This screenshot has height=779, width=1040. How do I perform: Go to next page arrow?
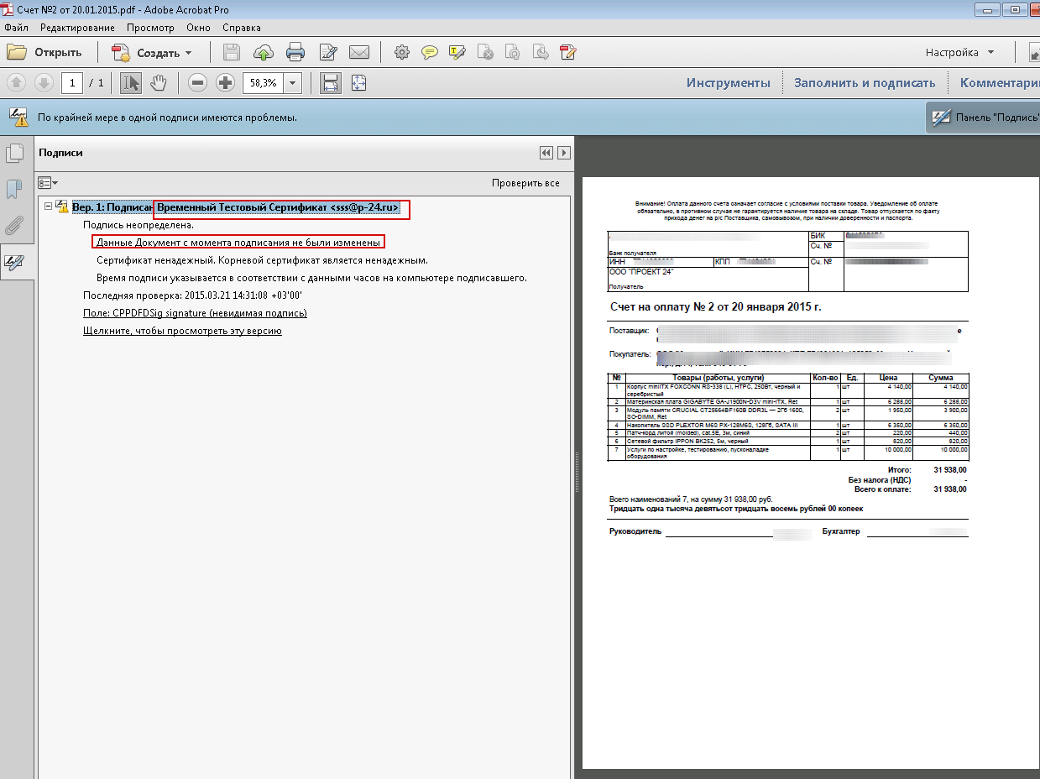(44, 82)
